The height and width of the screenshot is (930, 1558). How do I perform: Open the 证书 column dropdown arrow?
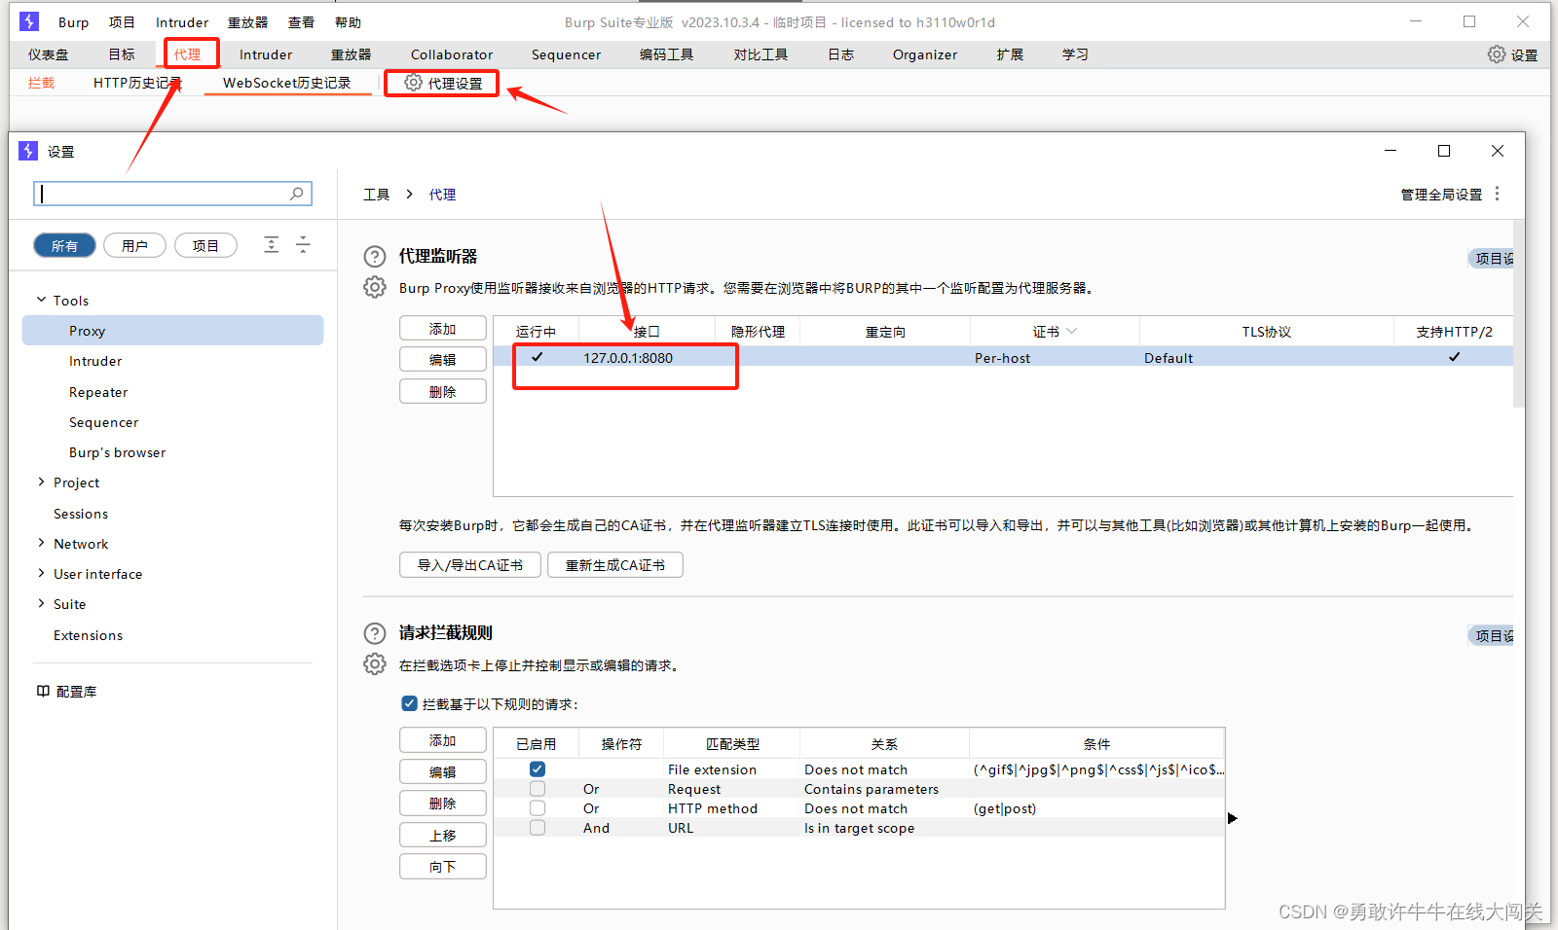coord(1072,331)
